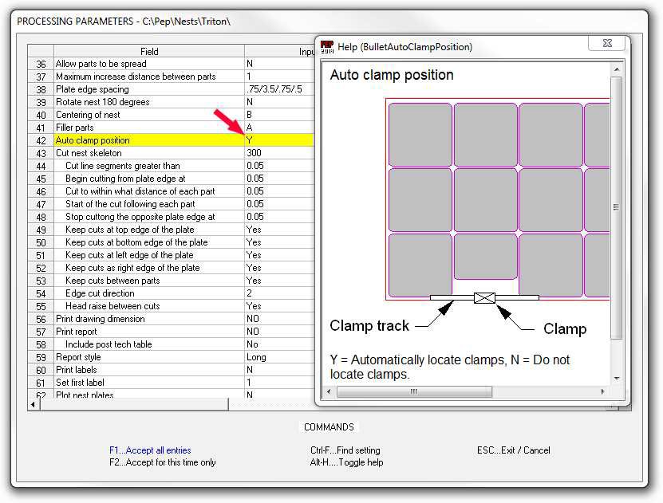
Task: Click the Field column header
Action: click(149, 51)
